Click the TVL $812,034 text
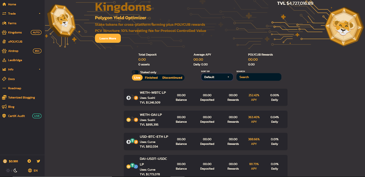Screen dimensions: 365x177 point(149,146)
